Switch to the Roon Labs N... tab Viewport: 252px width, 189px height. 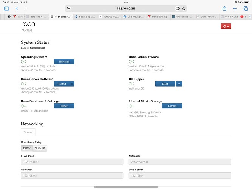[61, 17]
